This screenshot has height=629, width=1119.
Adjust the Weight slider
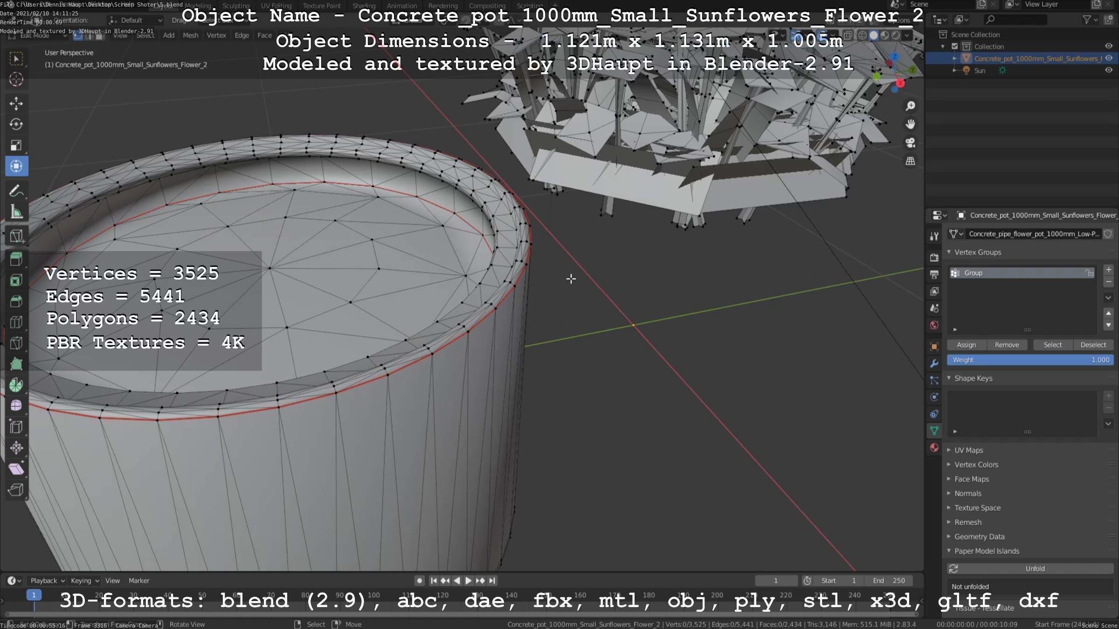pos(1030,360)
